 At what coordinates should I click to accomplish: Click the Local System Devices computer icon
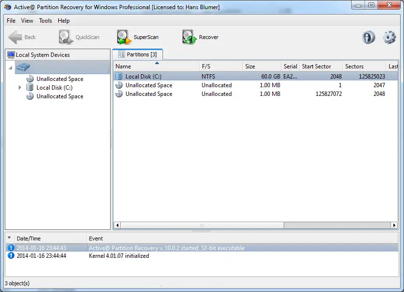[x=11, y=55]
